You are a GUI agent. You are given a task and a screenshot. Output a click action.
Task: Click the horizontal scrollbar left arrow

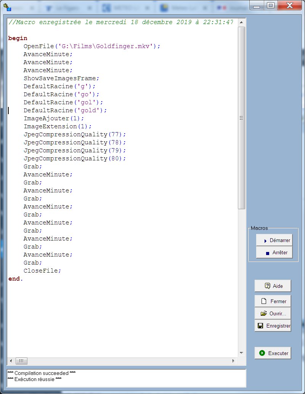pyautogui.click(x=11, y=361)
